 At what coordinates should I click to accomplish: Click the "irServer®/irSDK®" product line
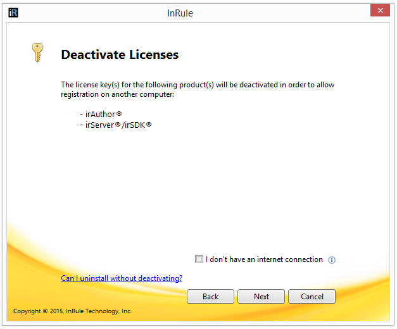coord(116,125)
